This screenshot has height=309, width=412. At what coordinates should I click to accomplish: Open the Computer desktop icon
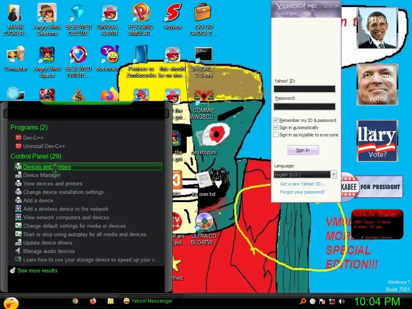point(16,59)
